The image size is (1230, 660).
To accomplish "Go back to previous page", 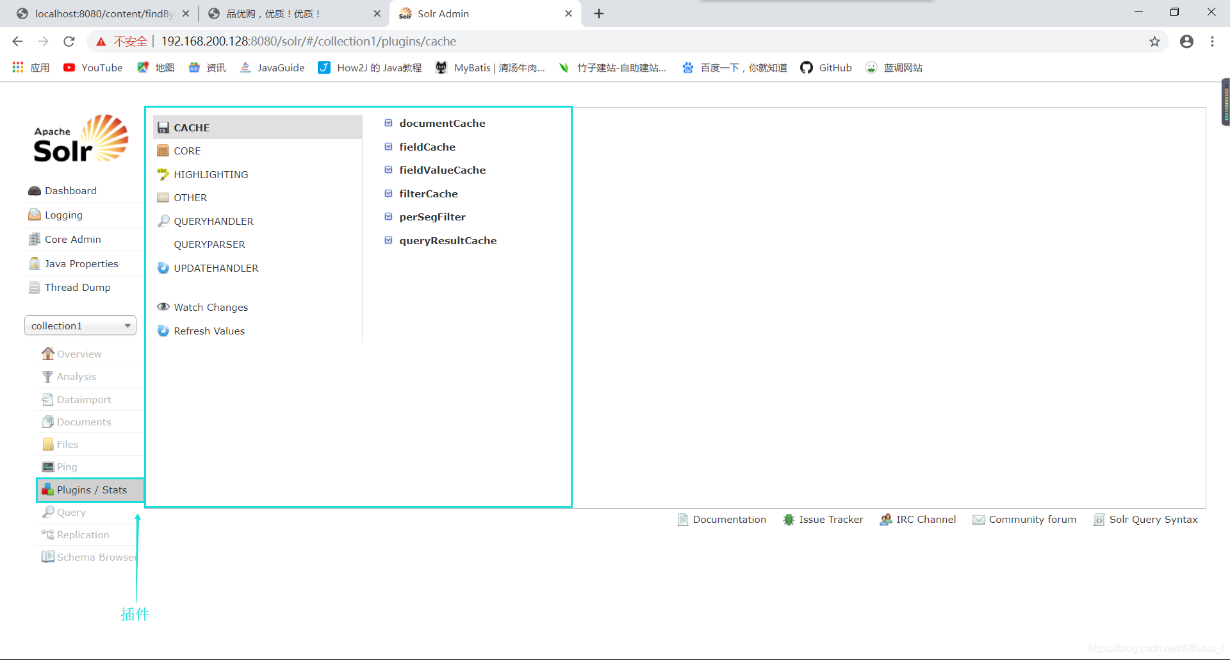I will (18, 42).
